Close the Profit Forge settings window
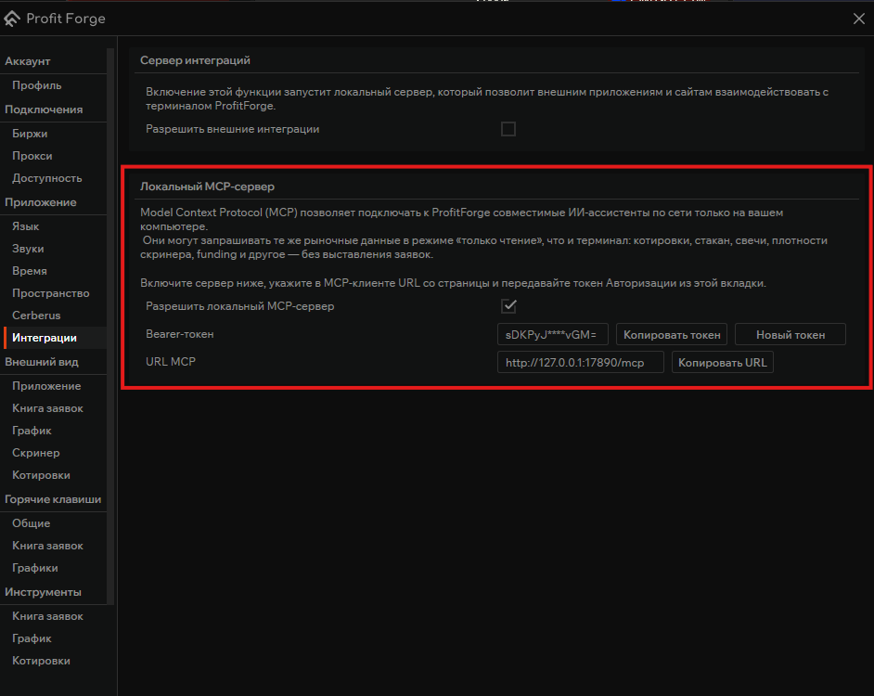Screen dimensions: 874x696 coord(859,19)
